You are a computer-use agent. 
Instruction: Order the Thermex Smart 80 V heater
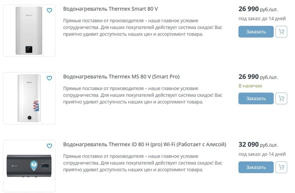tap(256, 32)
